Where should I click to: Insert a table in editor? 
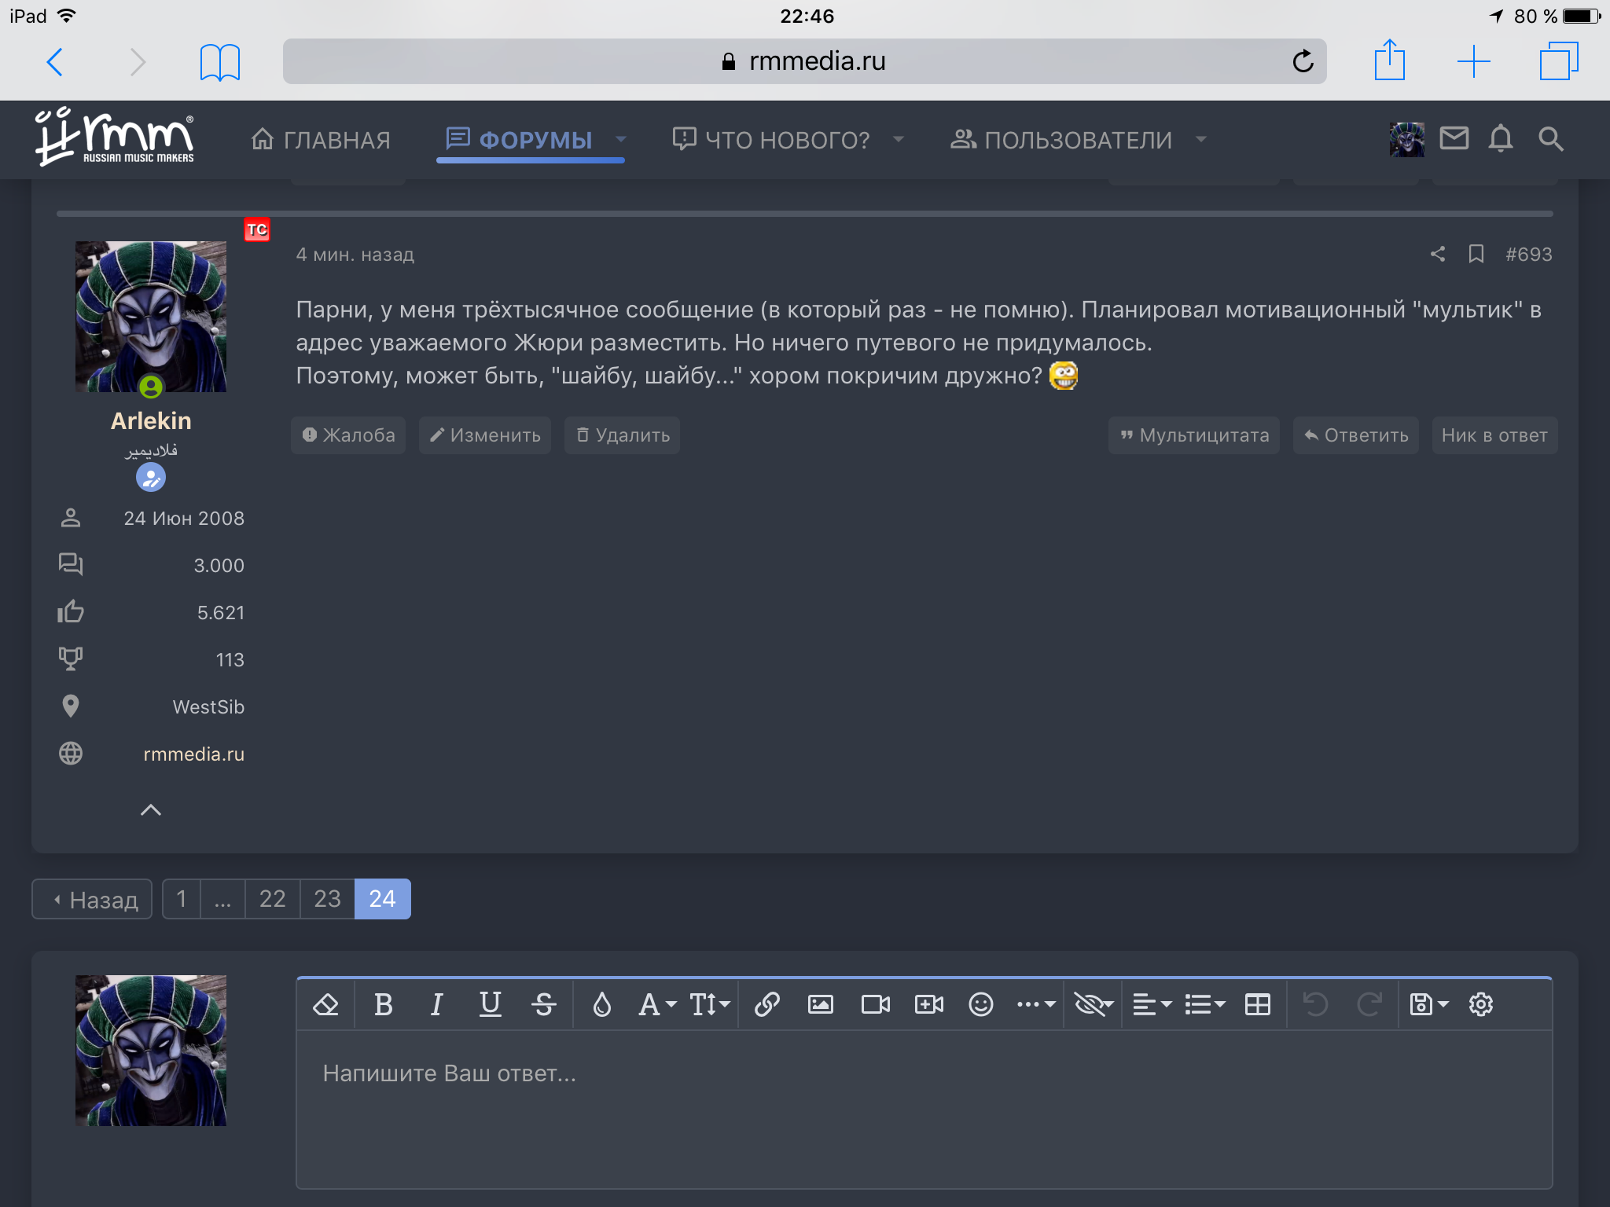1257,1004
